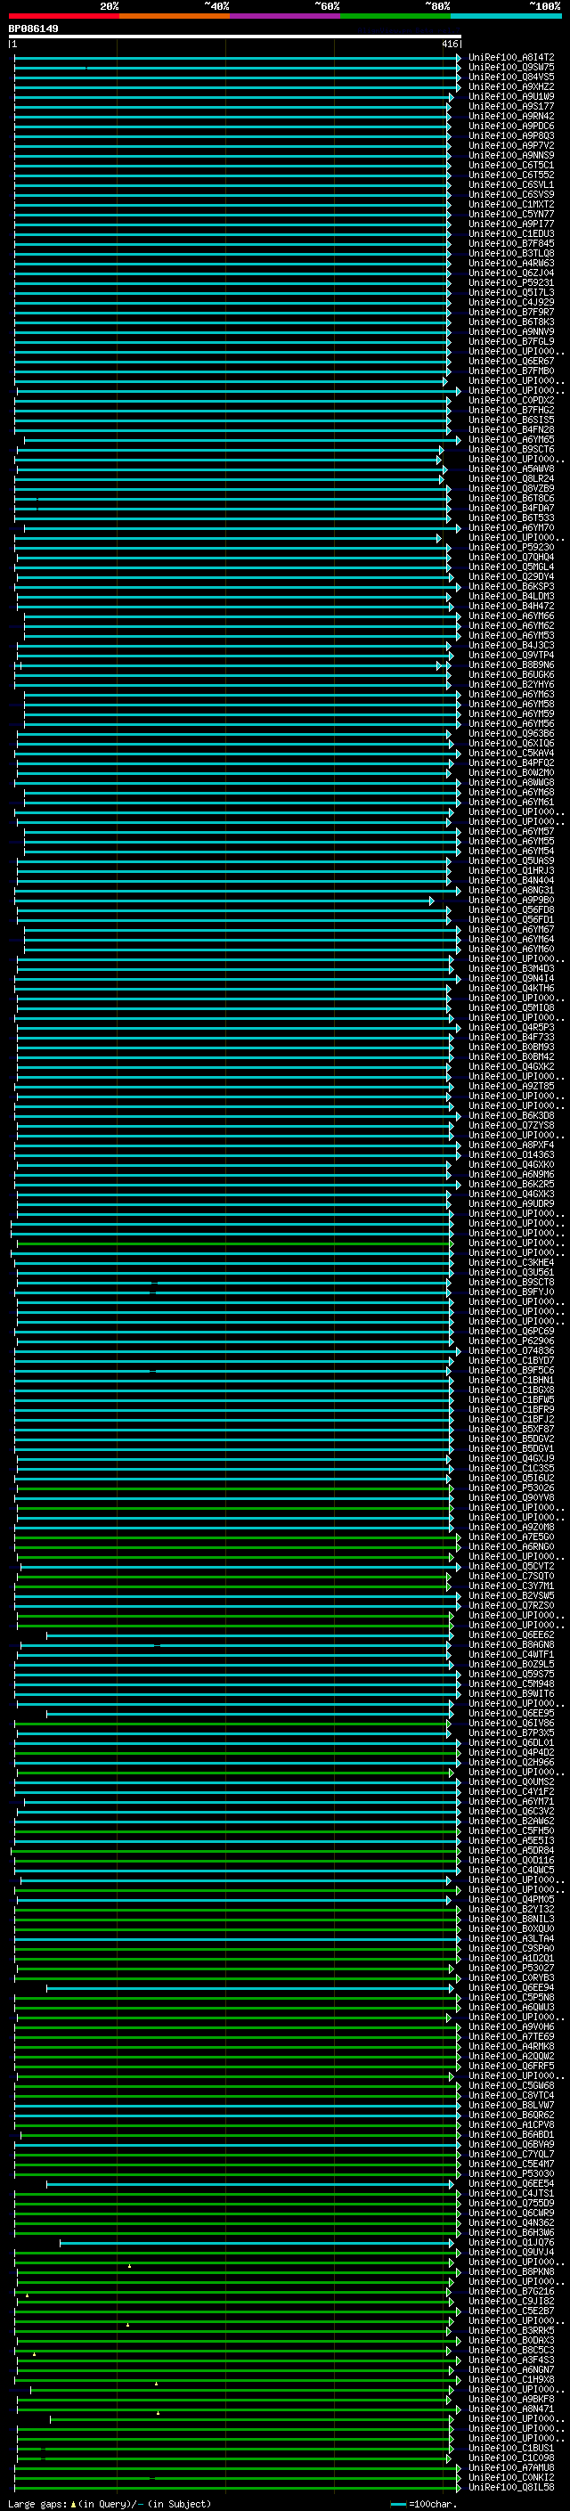Select the UniRef100_A7E5G0 label
Image resolution: width=570 pixels, height=2511 pixels.
point(511,1537)
